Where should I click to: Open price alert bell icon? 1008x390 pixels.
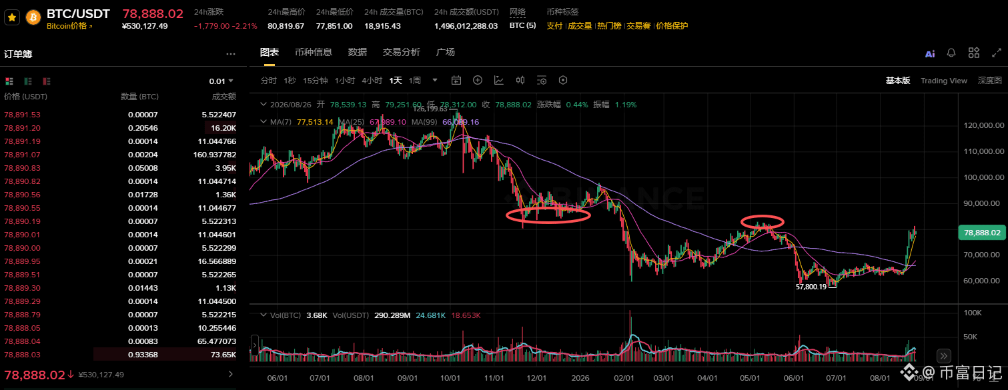point(951,53)
